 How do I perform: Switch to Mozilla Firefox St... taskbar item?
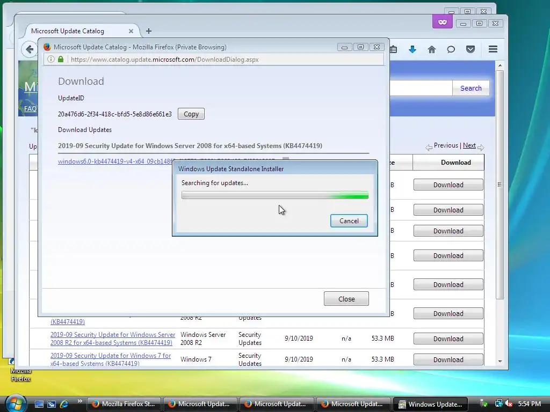coord(124,404)
